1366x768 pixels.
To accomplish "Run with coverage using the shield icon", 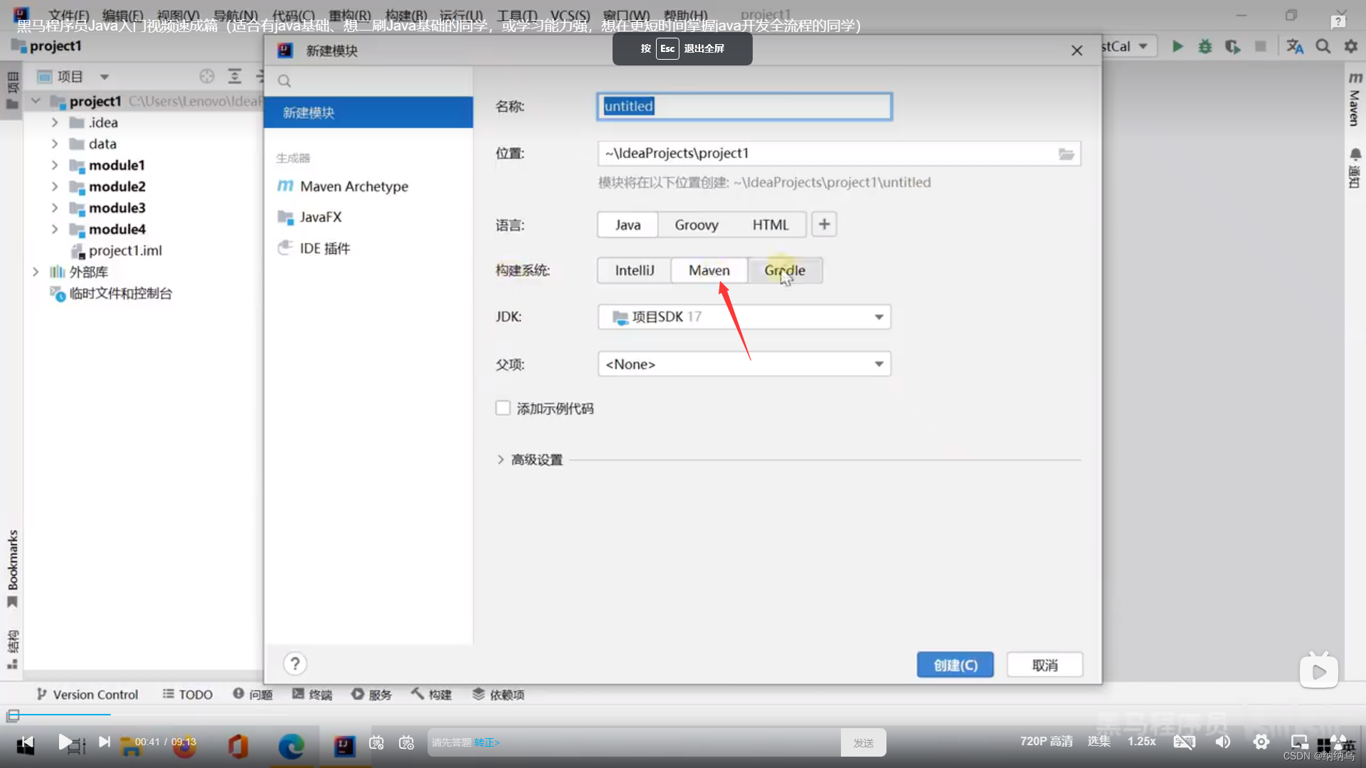I will click(1232, 46).
